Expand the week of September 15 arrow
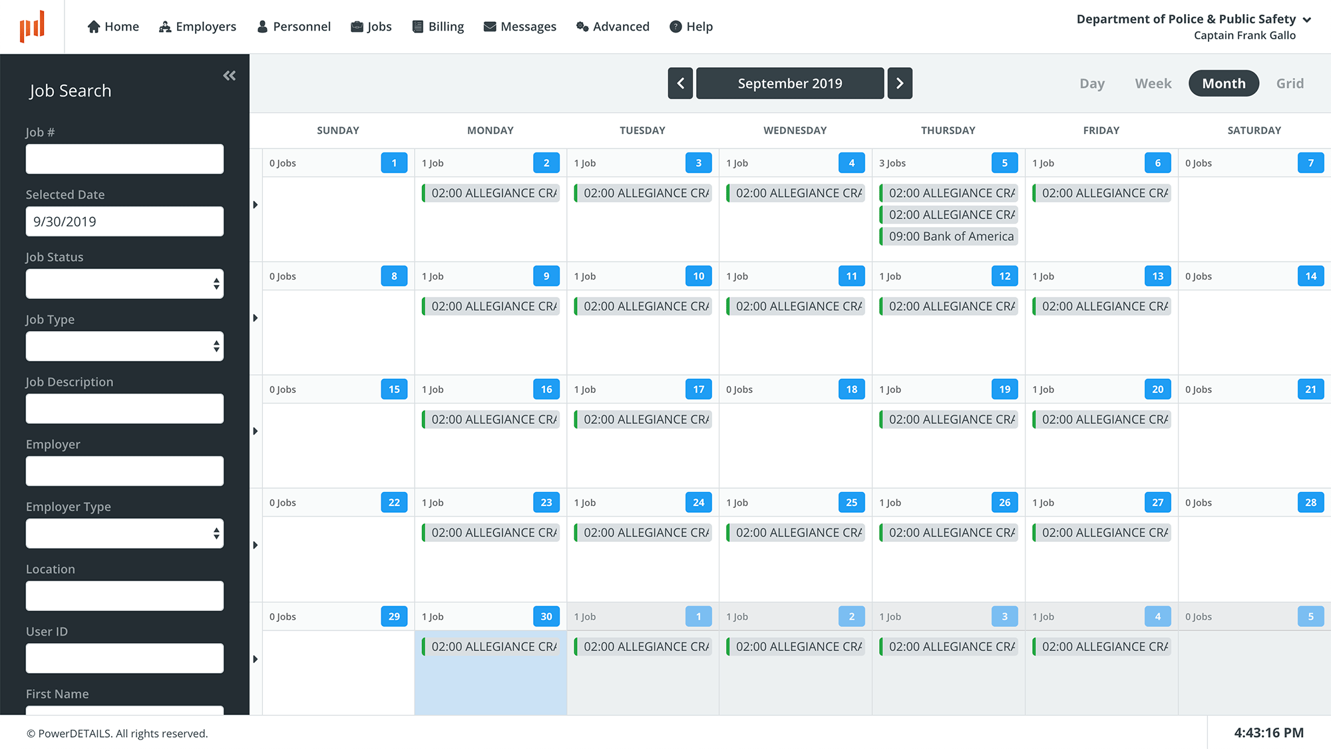The image size is (1331, 749). point(256,431)
